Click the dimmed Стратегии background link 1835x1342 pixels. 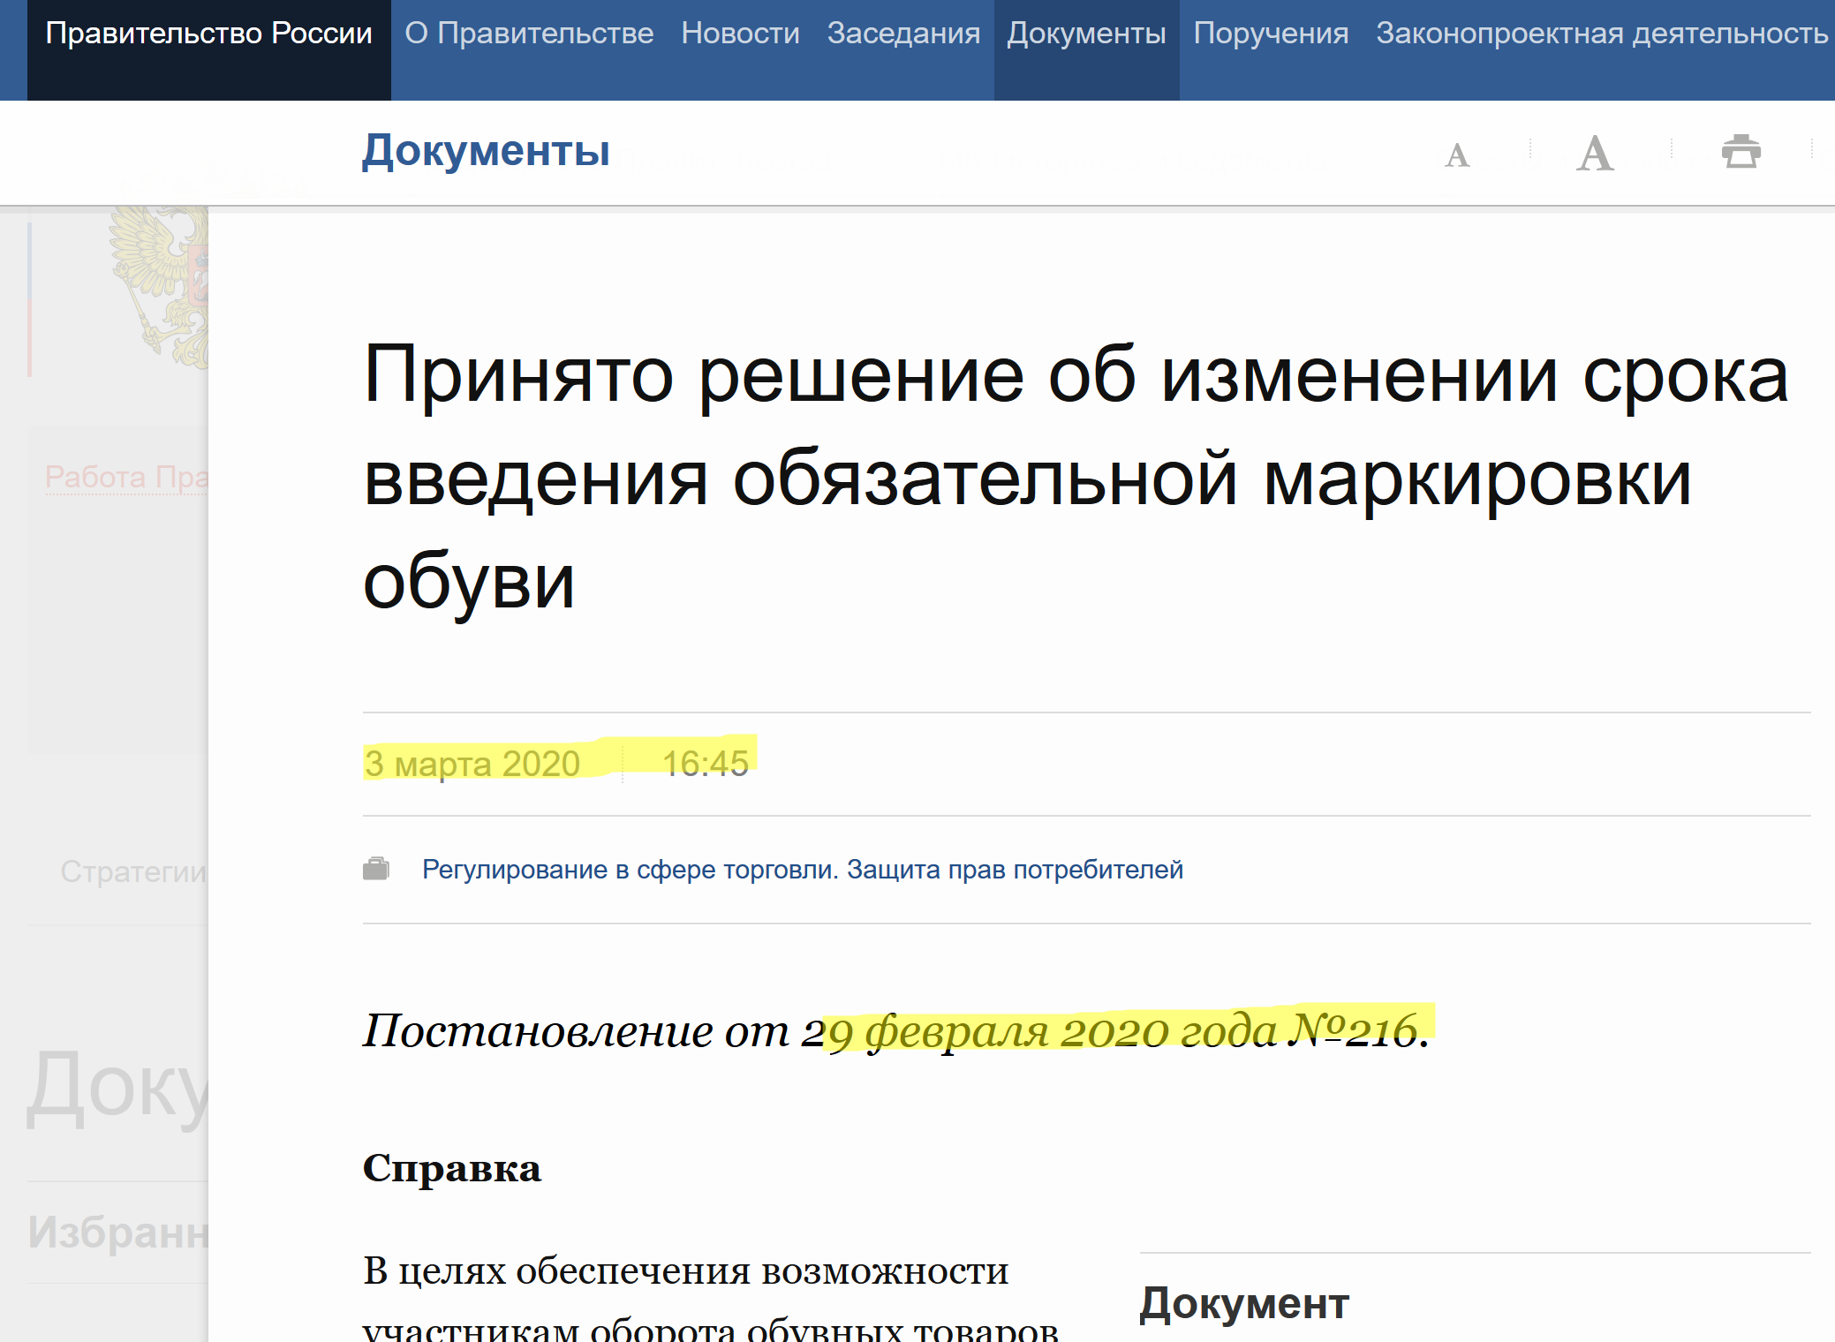[133, 871]
